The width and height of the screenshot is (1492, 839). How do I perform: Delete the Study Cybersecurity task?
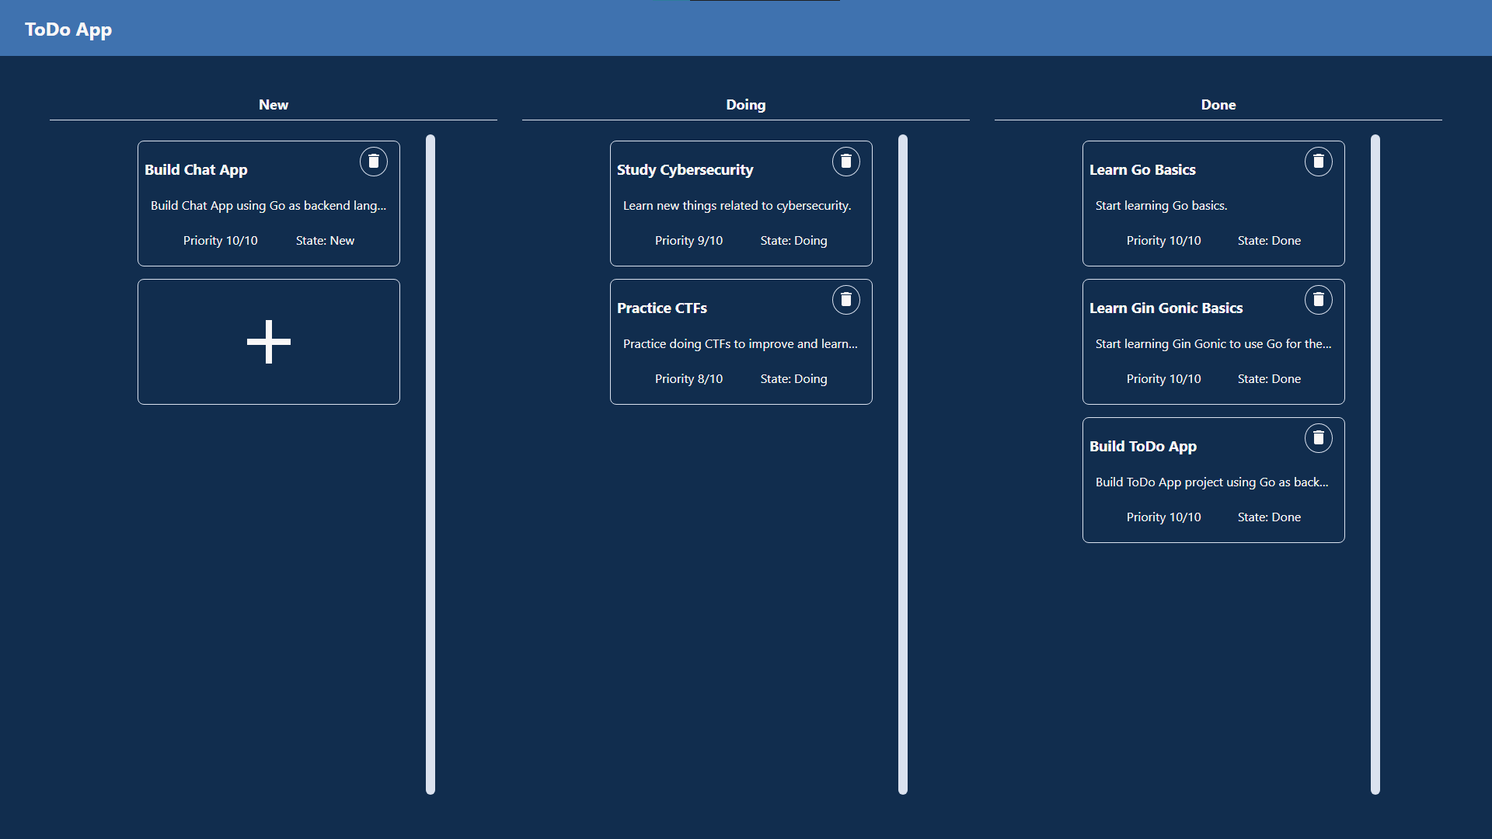(x=846, y=162)
